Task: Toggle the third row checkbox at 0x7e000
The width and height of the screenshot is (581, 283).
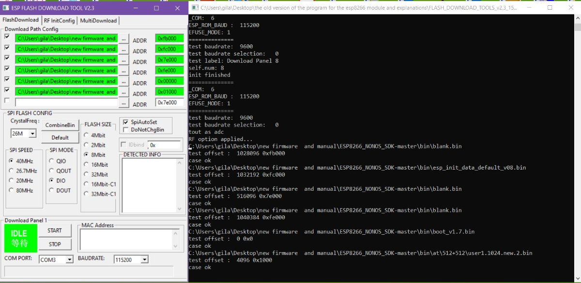Action: [x=7, y=58]
